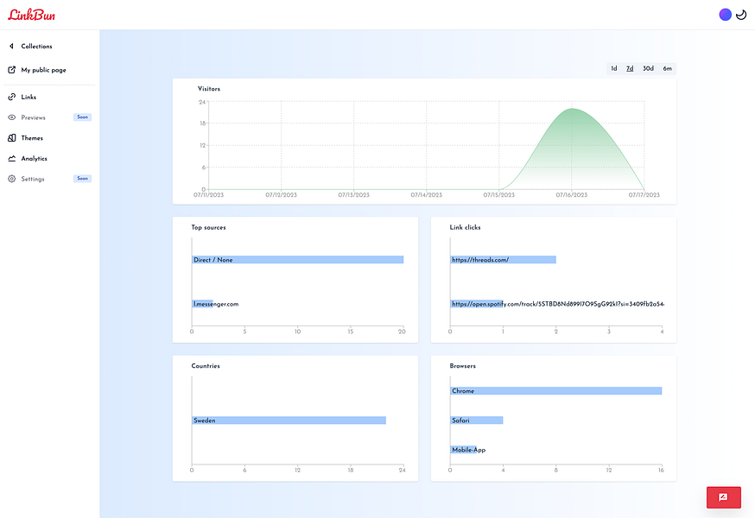Screen dimensions: 755x518
Task: Click the 07/15/2023 axis label
Action: 498,195
